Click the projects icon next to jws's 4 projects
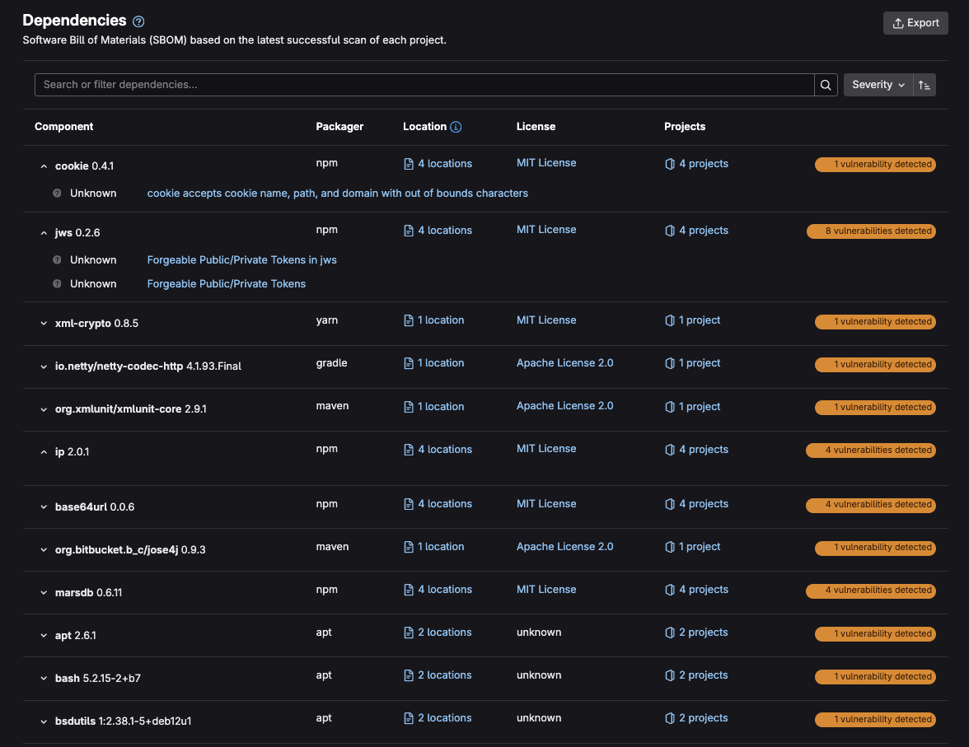969x747 pixels. [x=670, y=230]
